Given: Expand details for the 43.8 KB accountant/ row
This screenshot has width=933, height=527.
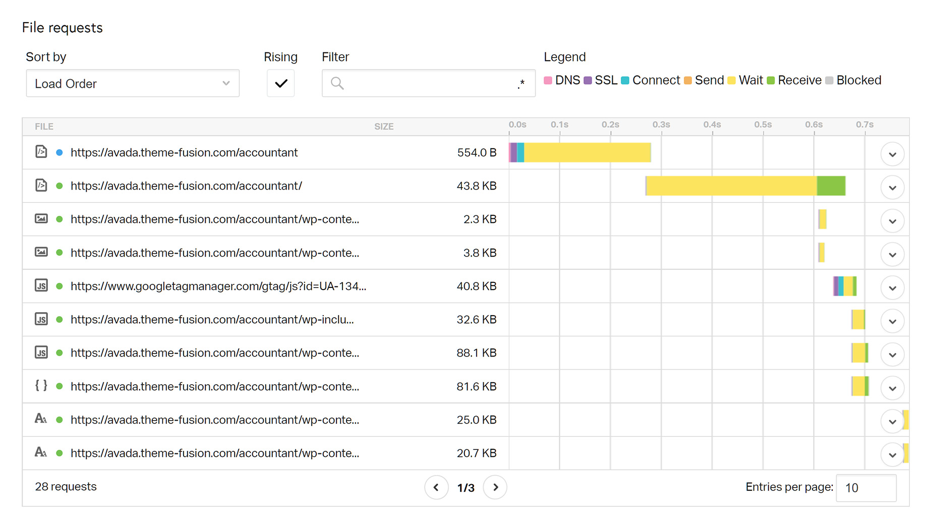Looking at the screenshot, I should coord(892,188).
